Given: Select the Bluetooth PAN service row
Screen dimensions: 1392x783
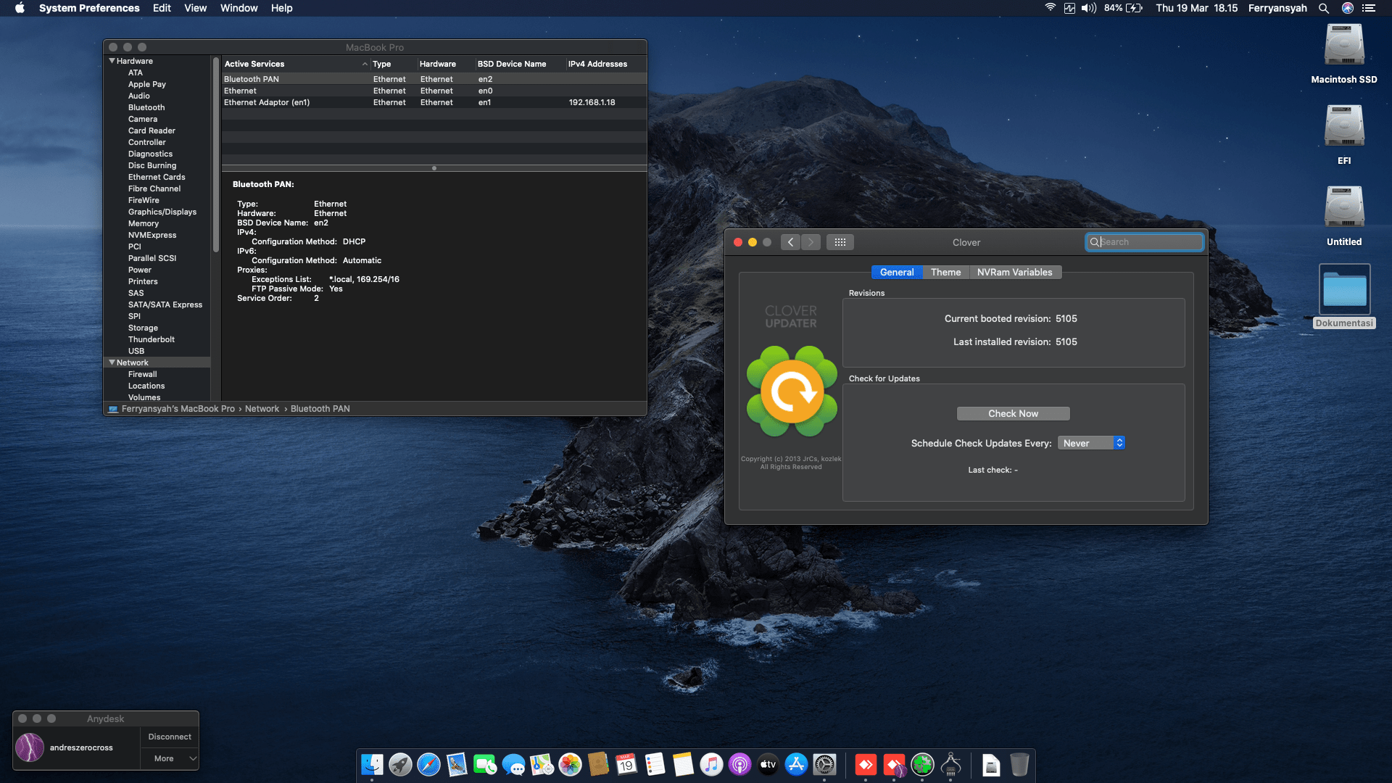Looking at the screenshot, I should pos(434,79).
